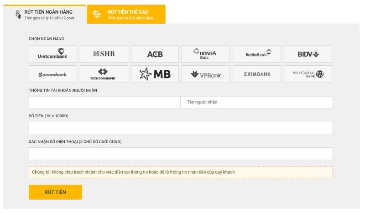Focus the phone number confirmation field

[181, 154]
